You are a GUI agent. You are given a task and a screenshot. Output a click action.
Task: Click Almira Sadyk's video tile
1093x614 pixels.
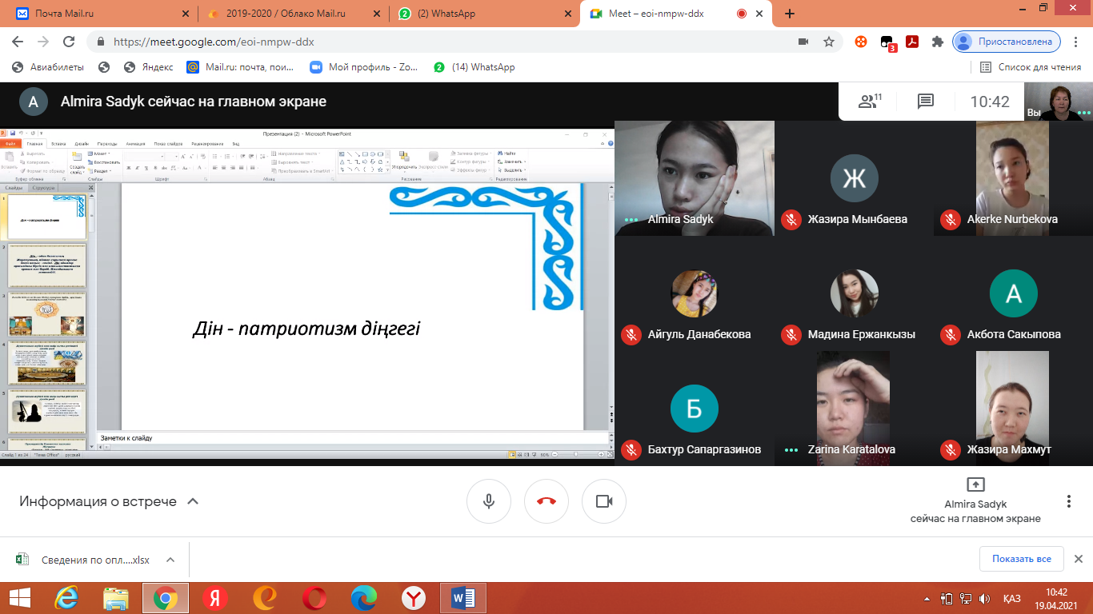point(694,178)
